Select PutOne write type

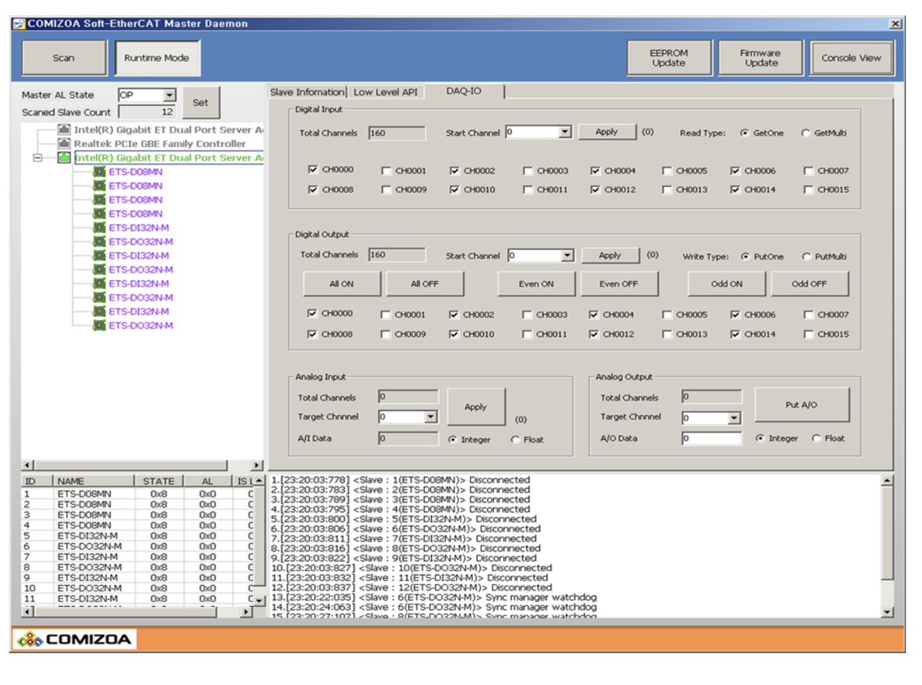click(x=745, y=257)
